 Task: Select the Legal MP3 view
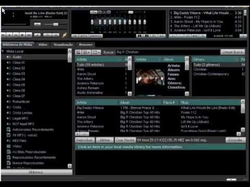[x=20, y=118]
